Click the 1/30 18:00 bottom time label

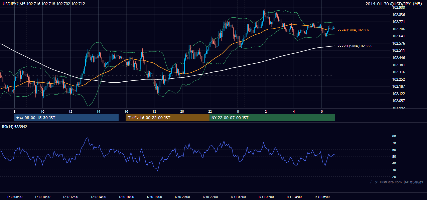[x=154, y=197]
